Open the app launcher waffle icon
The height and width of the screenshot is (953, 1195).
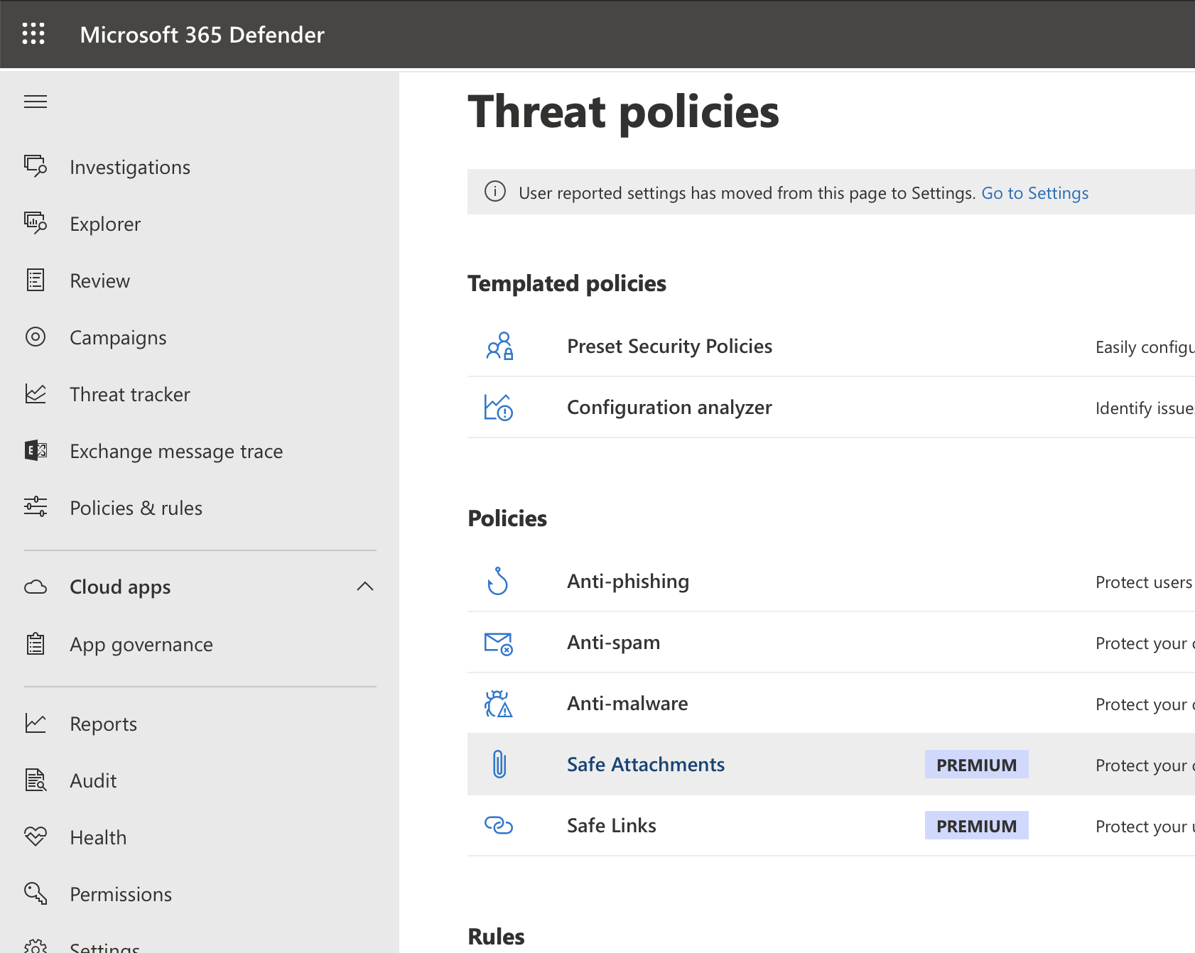[33, 34]
